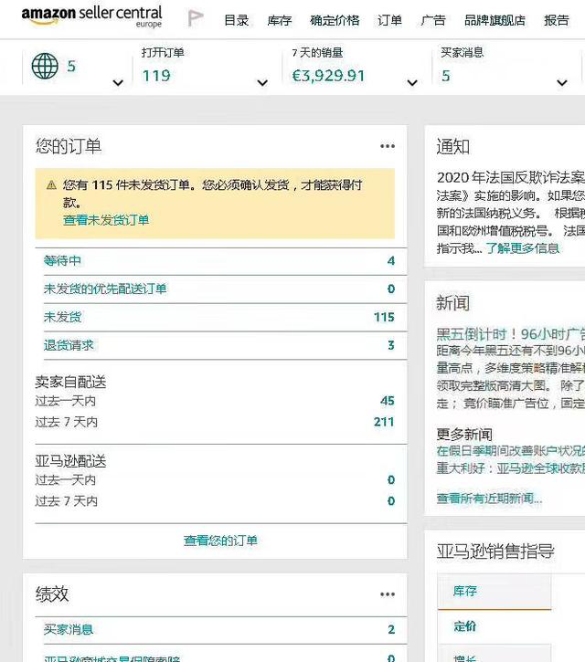Viewport: 585px width, 662px height.
Task: Click seller-fulfilled past day count 45
Action: [x=388, y=401]
